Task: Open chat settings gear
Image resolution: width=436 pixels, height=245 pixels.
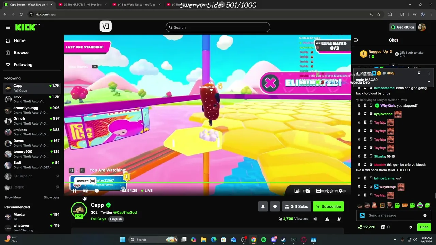Action: click(x=411, y=227)
